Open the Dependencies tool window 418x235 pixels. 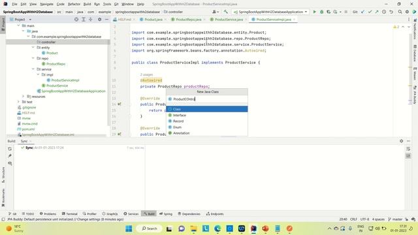[x=189, y=213]
